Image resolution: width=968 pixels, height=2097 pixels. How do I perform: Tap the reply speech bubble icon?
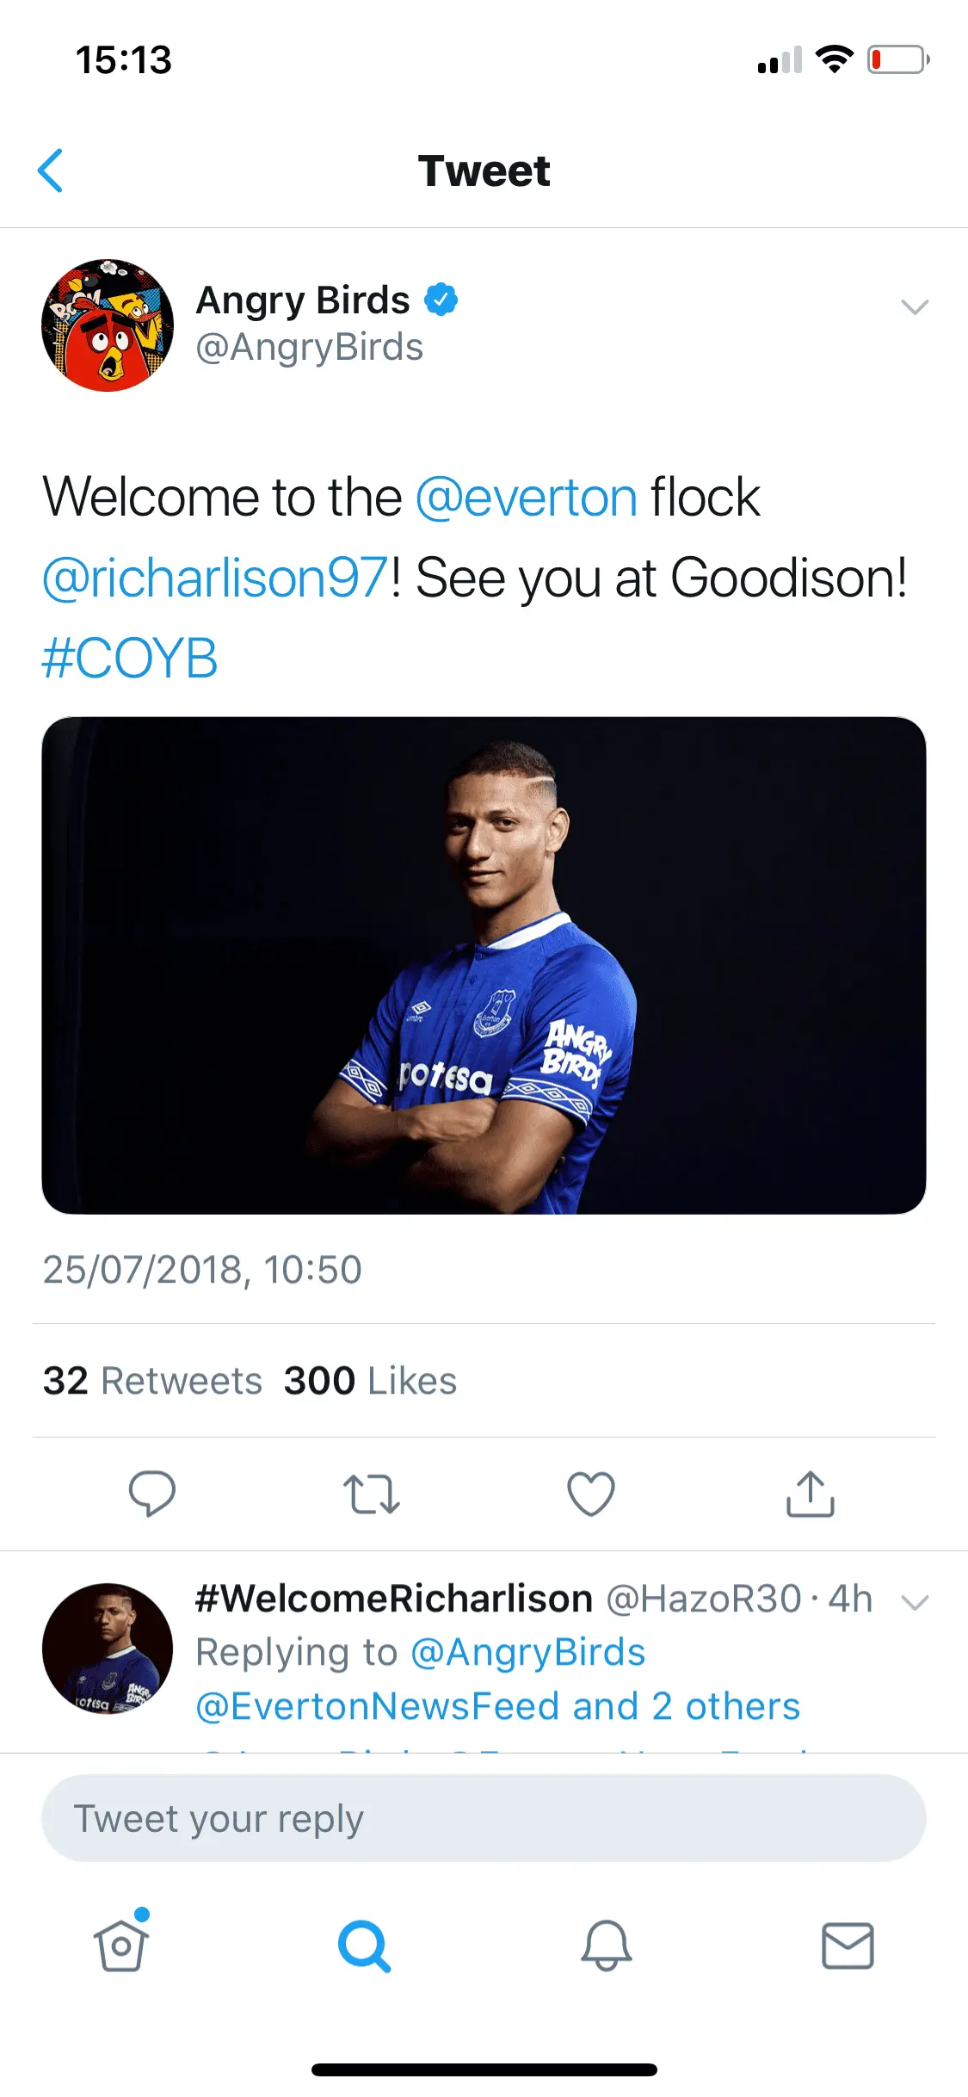tap(152, 1493)
